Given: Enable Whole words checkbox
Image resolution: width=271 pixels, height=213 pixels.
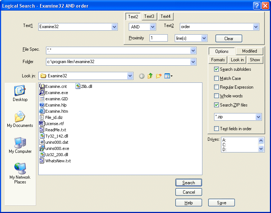Looking at the screenshot, I should coord(216,96).
